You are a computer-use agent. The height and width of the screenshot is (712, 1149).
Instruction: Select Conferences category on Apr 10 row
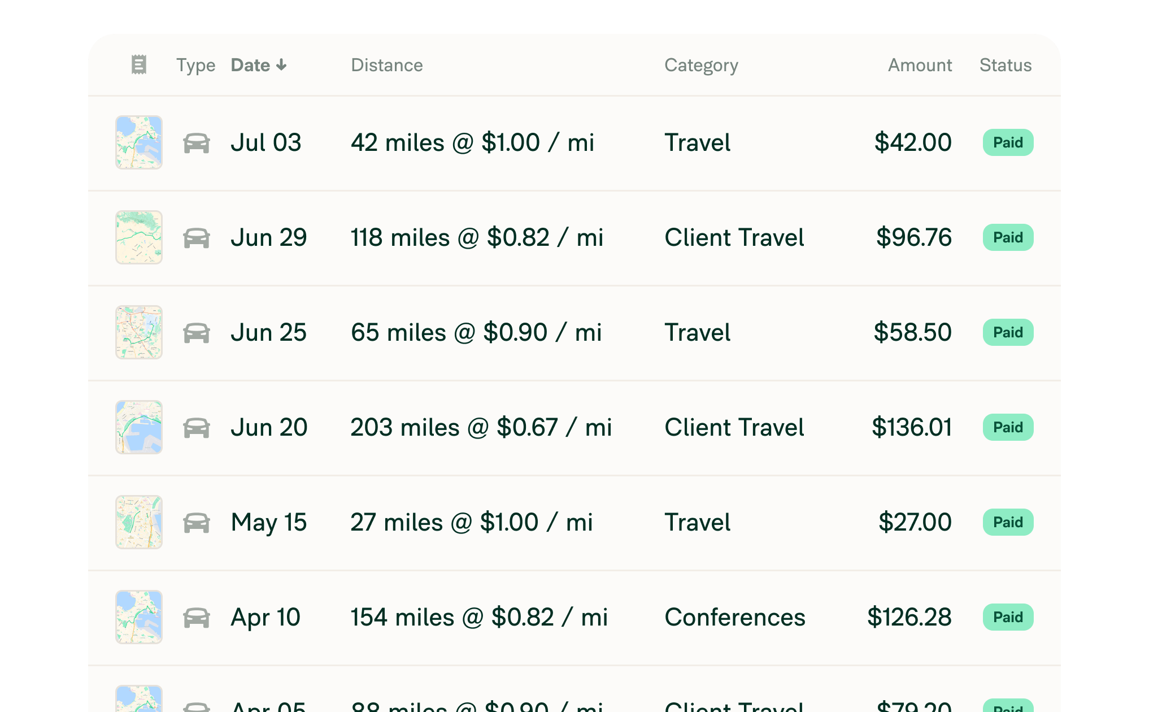735,617
